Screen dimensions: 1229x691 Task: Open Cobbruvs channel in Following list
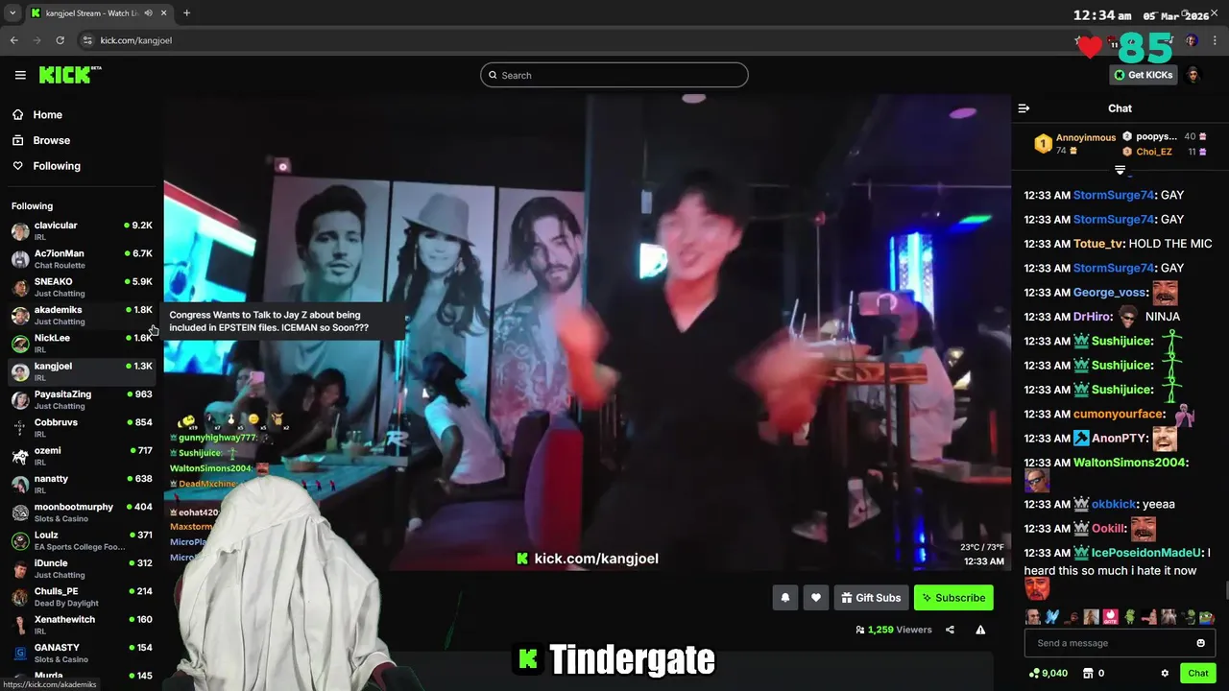(82, 428)
